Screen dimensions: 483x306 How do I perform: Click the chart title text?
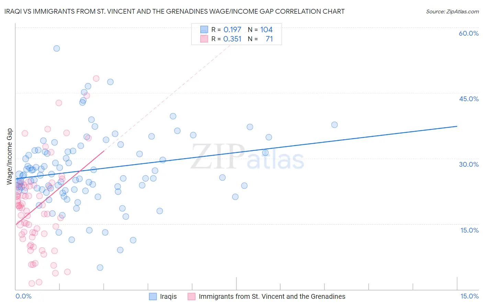tap(174, 11)
